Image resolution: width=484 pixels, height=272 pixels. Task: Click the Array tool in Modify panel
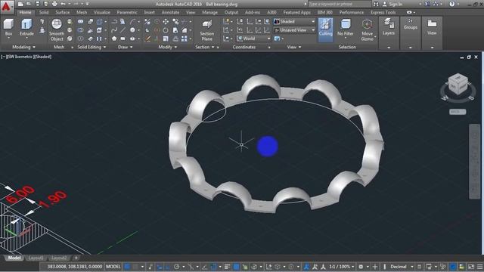point(185,39)
